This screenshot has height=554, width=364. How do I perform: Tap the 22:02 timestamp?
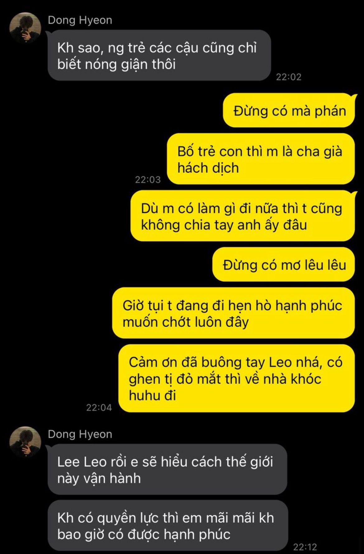pos(289,77)
